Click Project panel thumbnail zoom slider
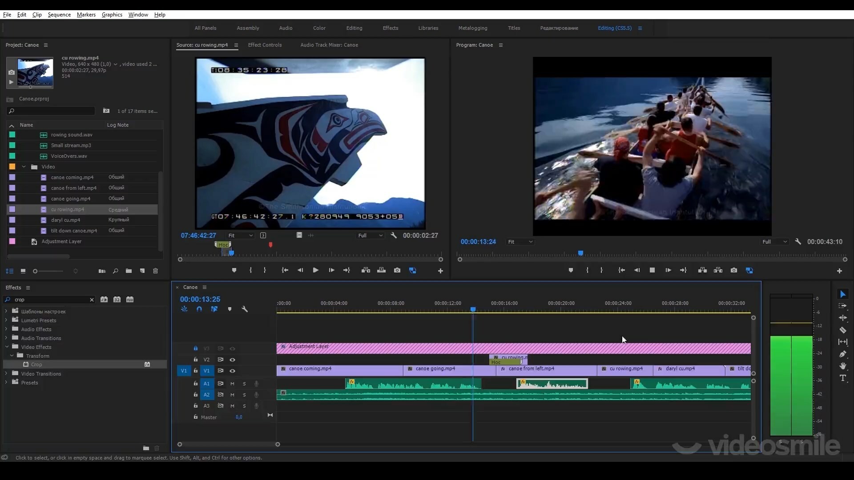 coord(35,271)
